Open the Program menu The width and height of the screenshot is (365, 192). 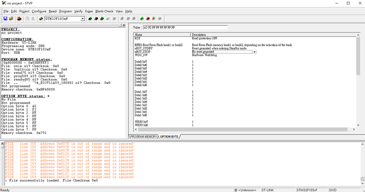tap(65, 11)
